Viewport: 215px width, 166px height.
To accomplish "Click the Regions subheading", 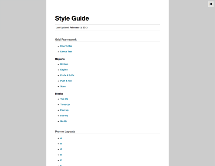I will point(60,59).
